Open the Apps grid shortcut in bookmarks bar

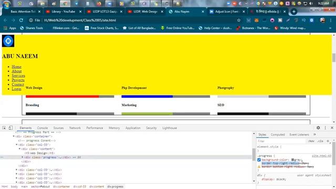click(10, 28)
